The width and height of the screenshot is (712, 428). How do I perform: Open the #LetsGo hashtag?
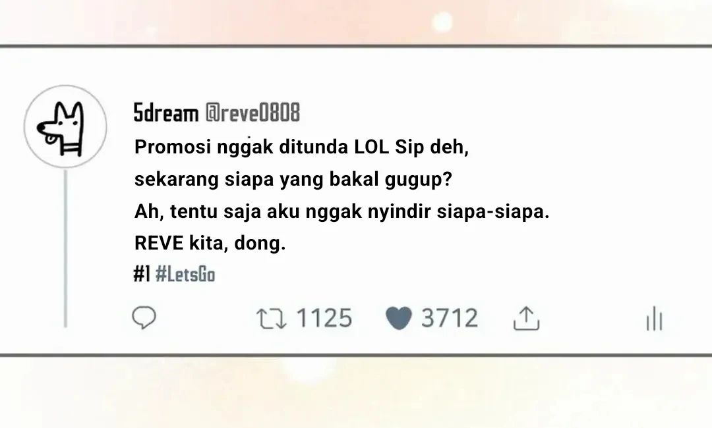(185, 275)
